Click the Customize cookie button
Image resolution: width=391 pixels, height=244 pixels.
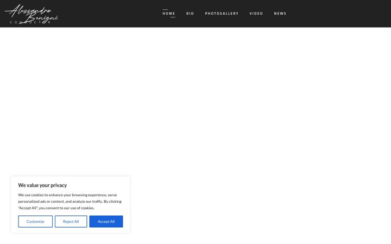point(35,221)
